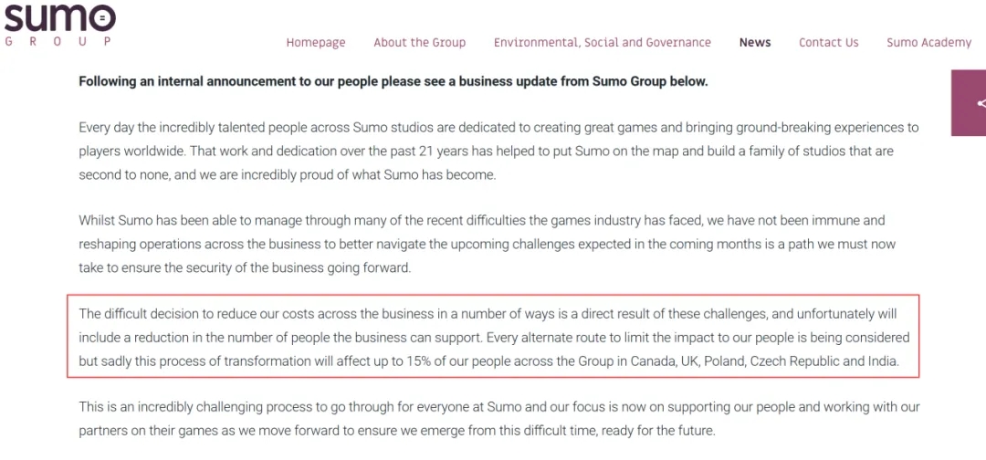Click the line "take to ensure the security"
Screen dimensions: 986x460
(245, 268)
